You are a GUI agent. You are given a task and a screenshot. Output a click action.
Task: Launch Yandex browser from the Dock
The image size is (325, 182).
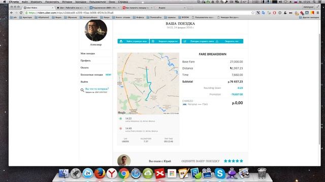pyautogui.click(x=112, y=173)
